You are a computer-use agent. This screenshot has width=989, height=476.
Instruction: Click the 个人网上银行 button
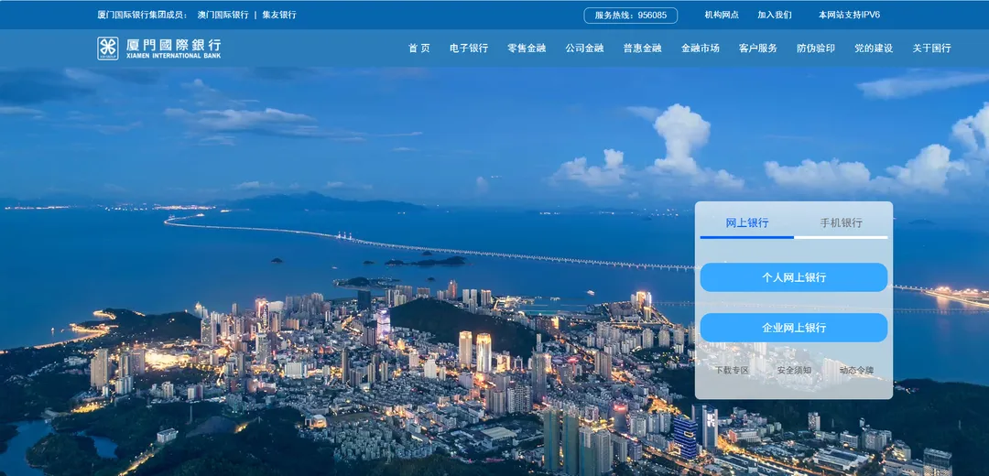[x=793, y=277]
